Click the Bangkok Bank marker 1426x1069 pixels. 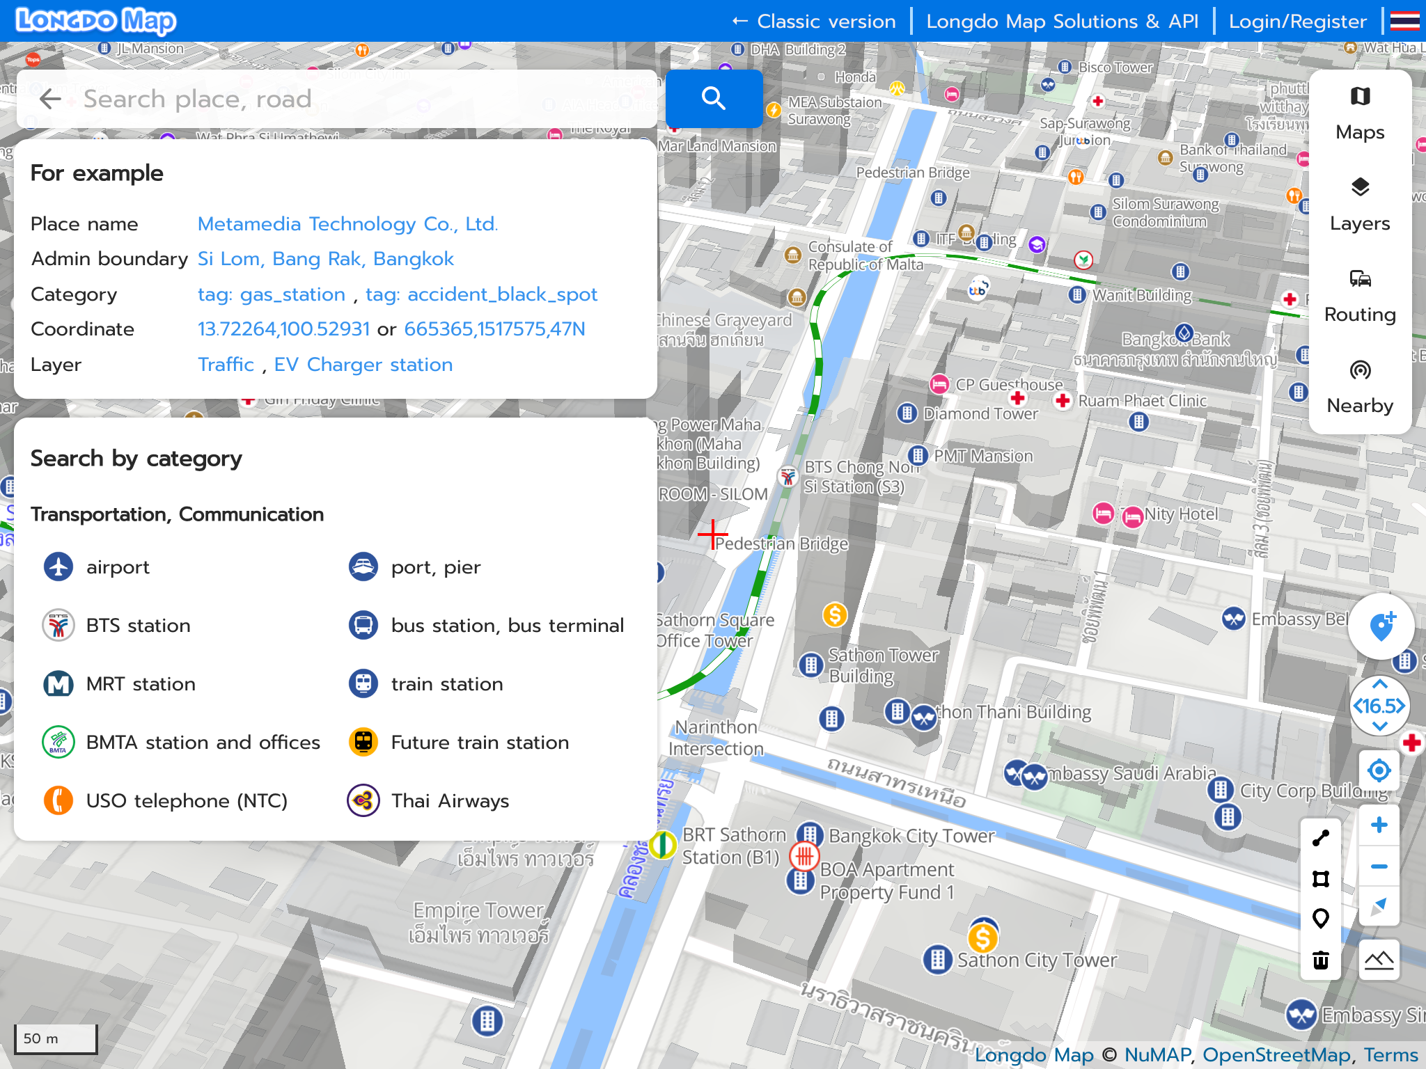click(1184, 333)
